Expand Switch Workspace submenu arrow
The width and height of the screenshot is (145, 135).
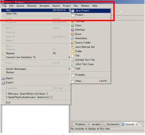(x=69, y=69)
